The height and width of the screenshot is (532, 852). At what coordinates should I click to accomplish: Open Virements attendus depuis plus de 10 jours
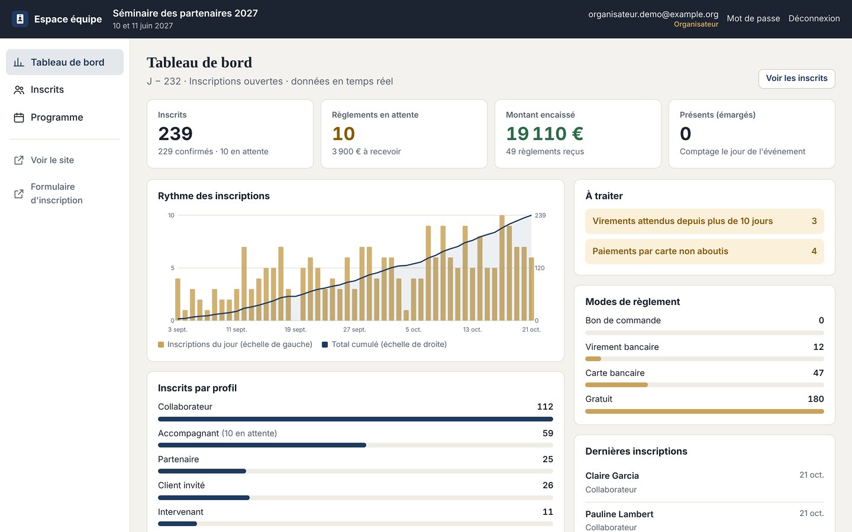705,222
